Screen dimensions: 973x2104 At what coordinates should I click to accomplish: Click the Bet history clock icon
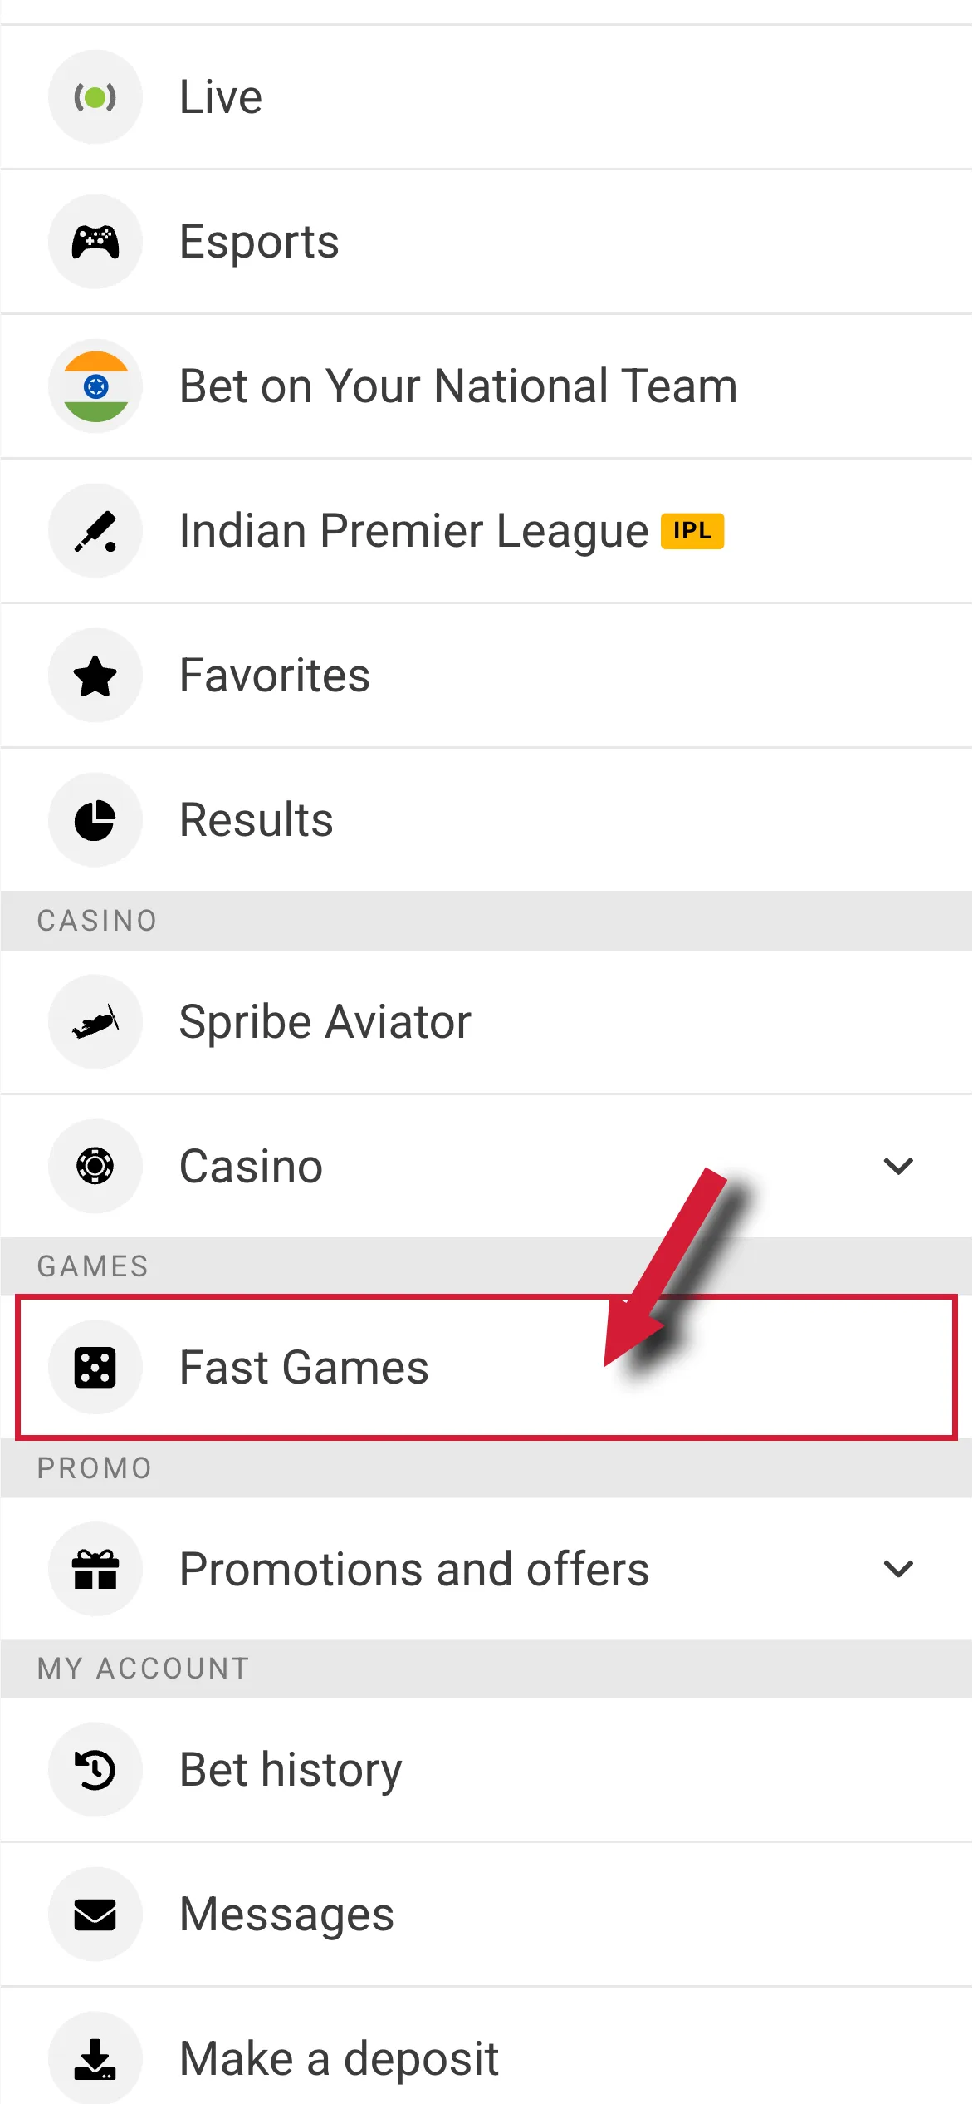[95, 1769]
